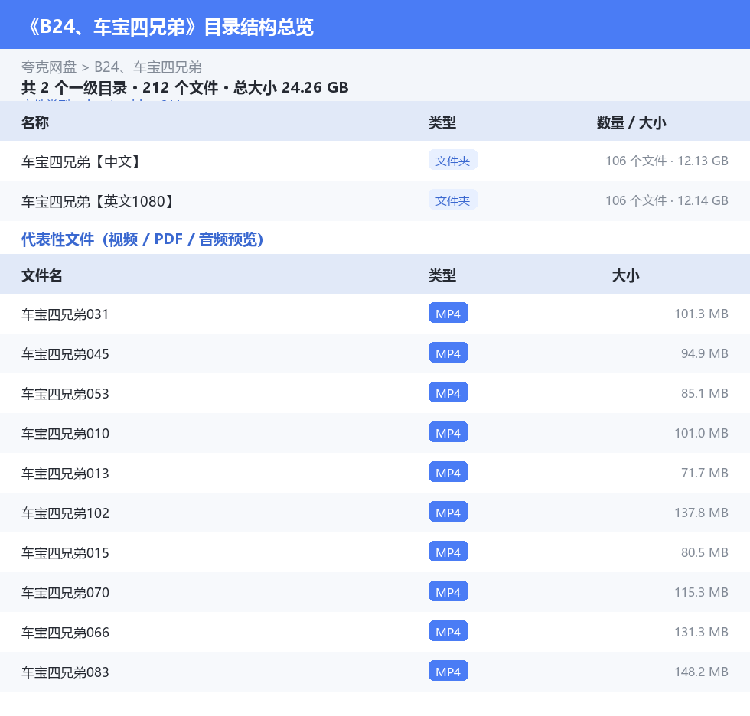Viewport: 750px width, 716px height.
Task: Click MP4 badge for 车宝四兄弟031
Action: click(x=448, y=313)
